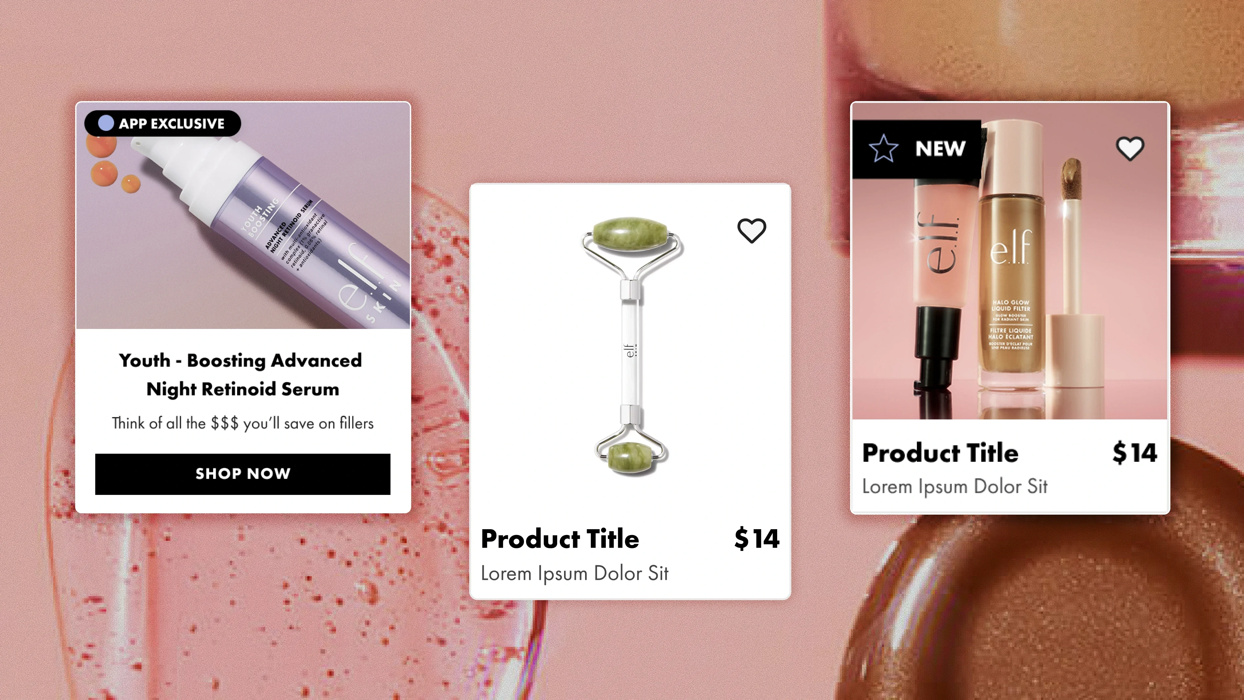This screenshot has width=1244, height=700.
Task: Click the star icon on the NEW badge
Action: [883, 148]
